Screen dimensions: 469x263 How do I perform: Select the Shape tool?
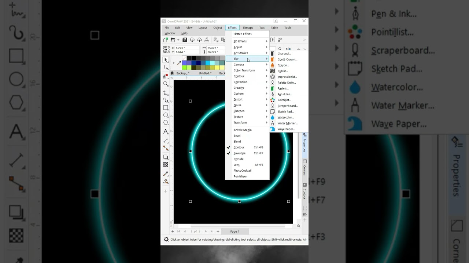click(x=166, y=68)
